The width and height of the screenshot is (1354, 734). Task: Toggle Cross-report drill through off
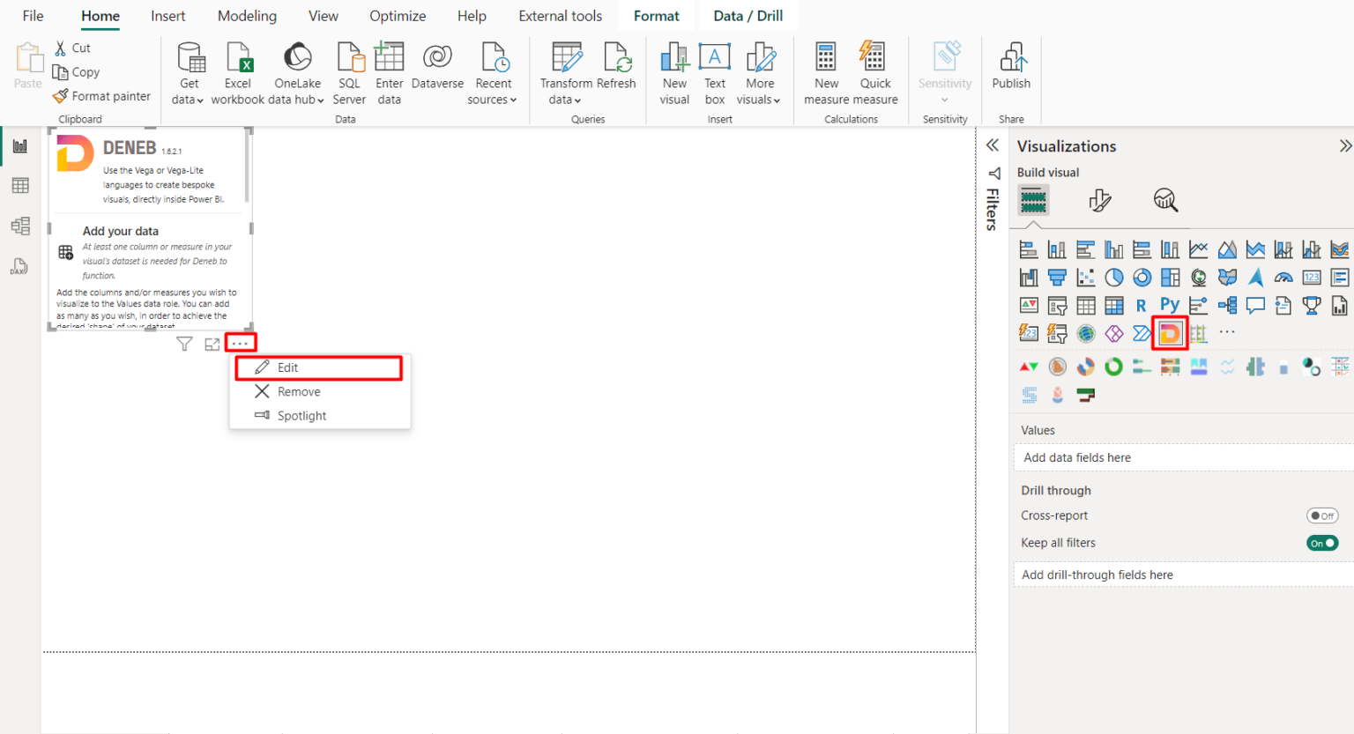click(1322, 515)
